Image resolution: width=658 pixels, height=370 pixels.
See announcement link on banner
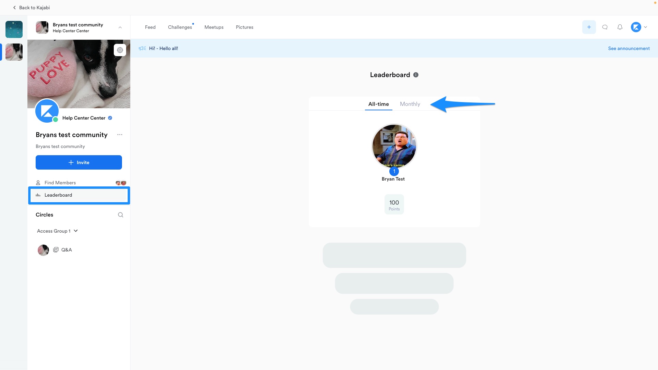[x=629, y=48]
